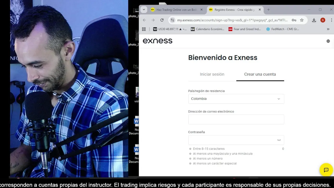Open the Chrome downloads icon
Image resolution: width=334 pixels, height=188 pixels.
click(314, 20)
